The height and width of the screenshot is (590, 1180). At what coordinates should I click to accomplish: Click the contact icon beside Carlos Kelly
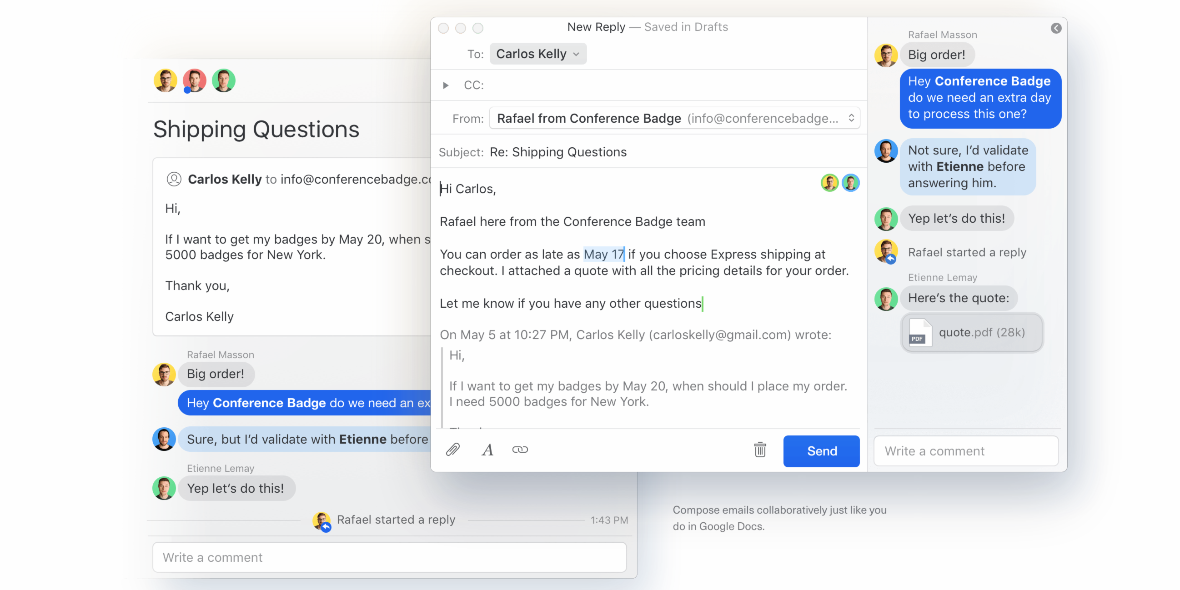[x=174, y=179]
